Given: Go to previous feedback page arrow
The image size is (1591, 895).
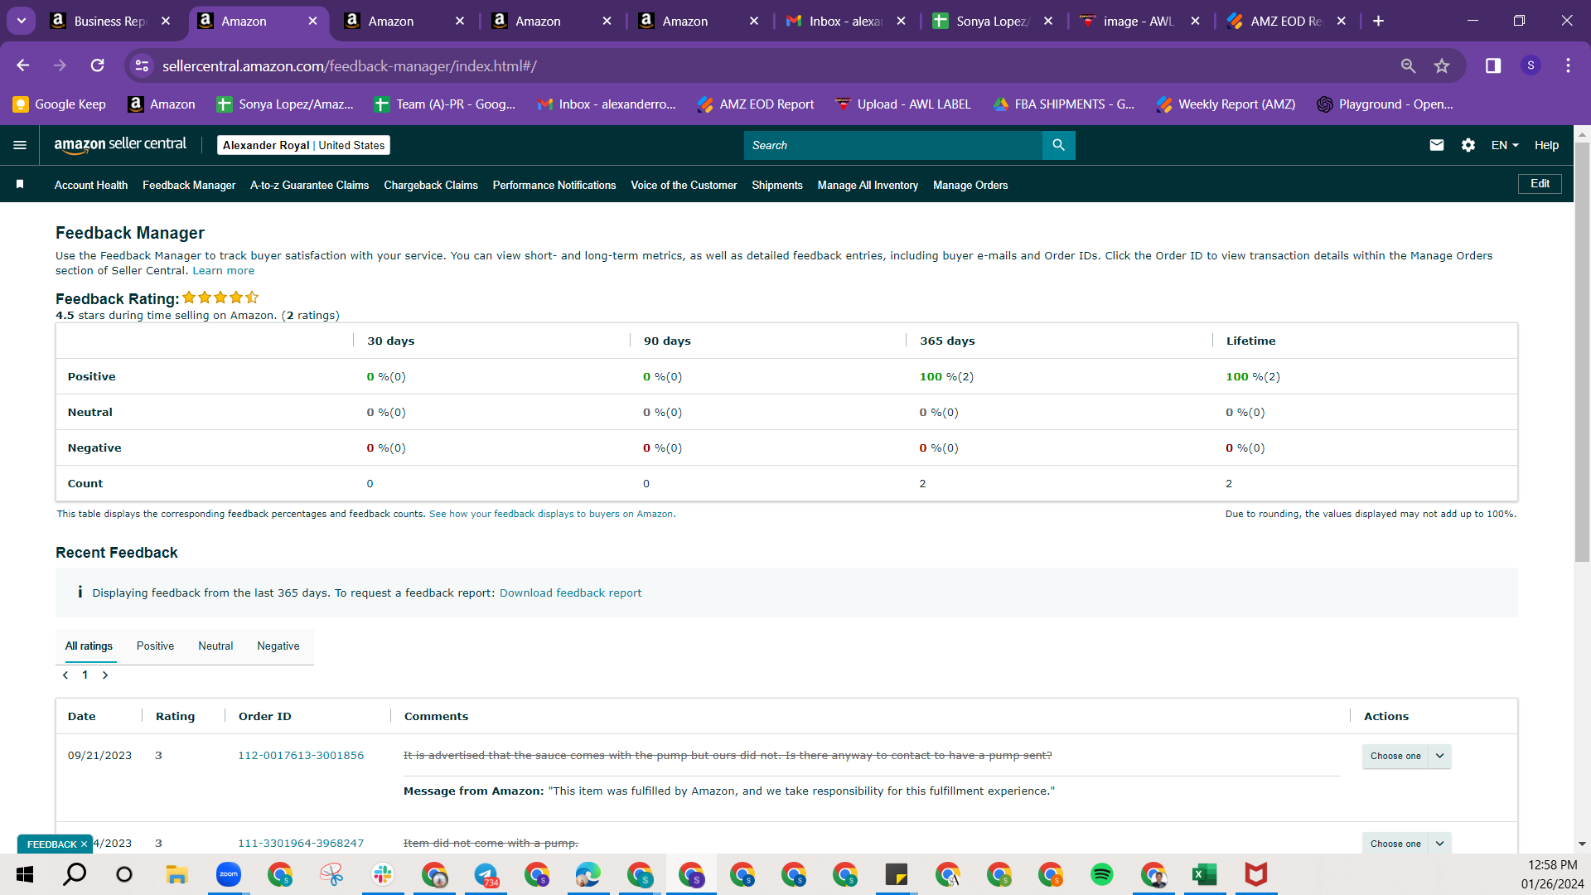Looking at the screenshot, I should tap(65, 675).
